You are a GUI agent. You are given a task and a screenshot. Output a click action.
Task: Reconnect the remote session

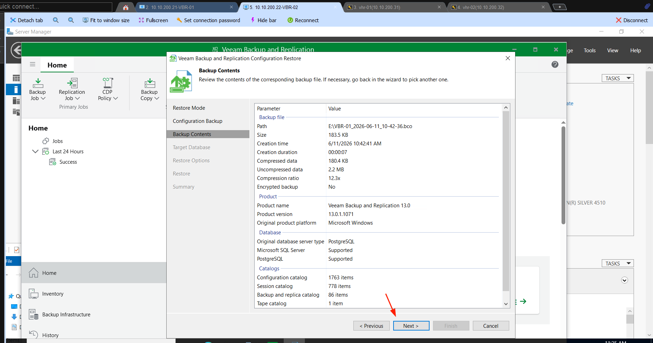coord(303,20)
